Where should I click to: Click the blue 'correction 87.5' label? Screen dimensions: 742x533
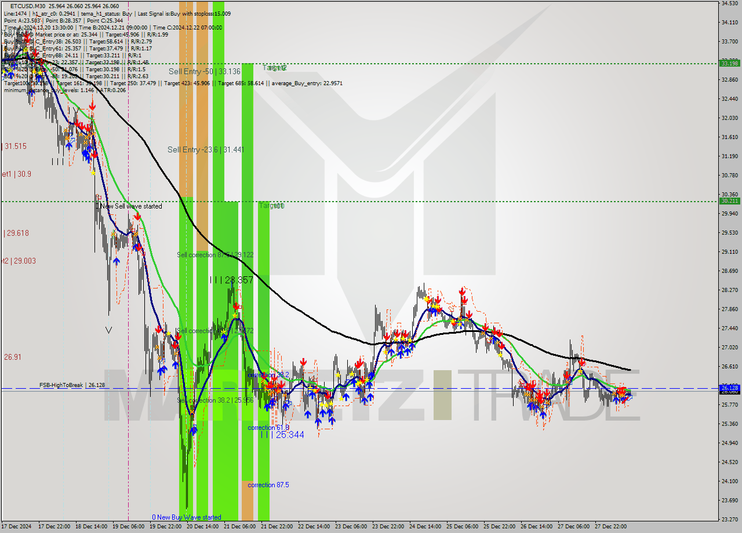tap(268, 485)
